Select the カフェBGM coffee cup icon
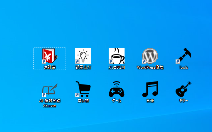212x132 pixels. pos(117,56)
